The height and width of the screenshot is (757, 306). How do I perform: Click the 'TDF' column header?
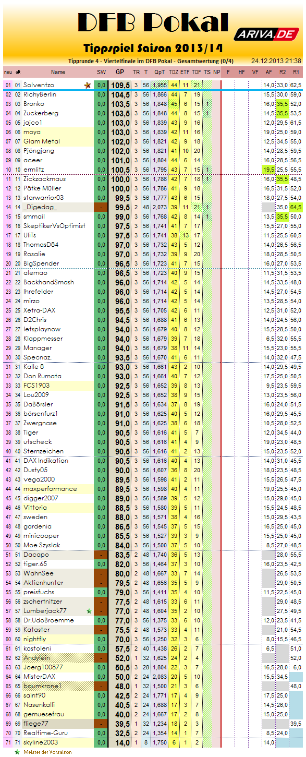click(x=197, y=72)
